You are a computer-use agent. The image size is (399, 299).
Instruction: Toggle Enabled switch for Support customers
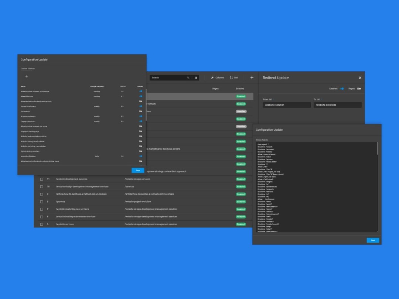coord(140,106)
